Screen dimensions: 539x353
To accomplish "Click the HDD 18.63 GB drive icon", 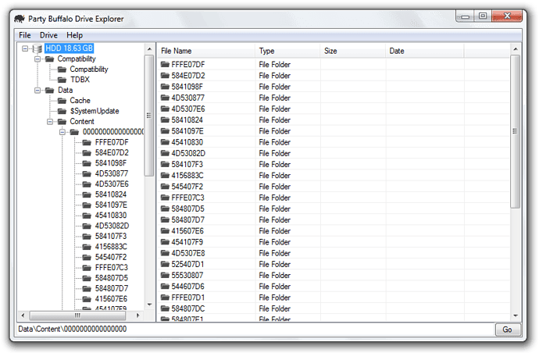I will tap(37, 48).
